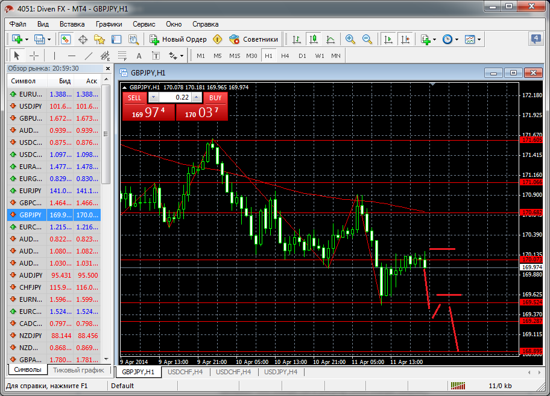Image resolution: width=550 pixels, height=396 pixels.
Task: Toggle the Market Watch panel icon
Action: (66, 39)
